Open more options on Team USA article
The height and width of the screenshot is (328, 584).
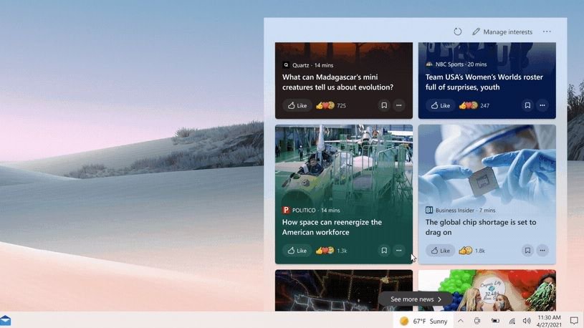[x=542, y=105]
